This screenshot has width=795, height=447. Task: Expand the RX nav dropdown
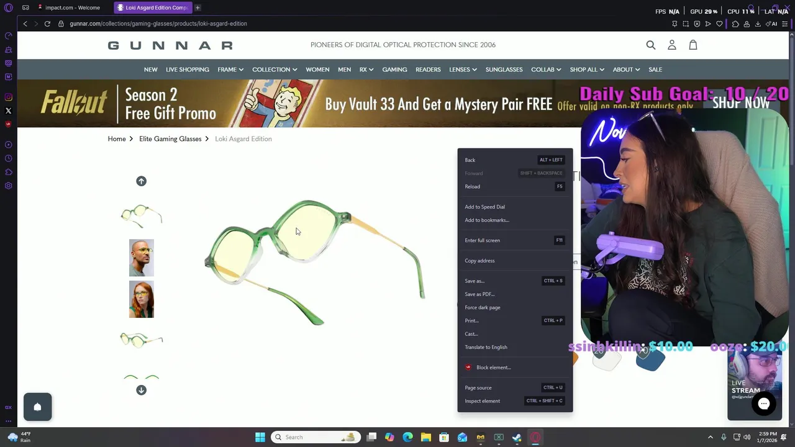tap(366, 70)
